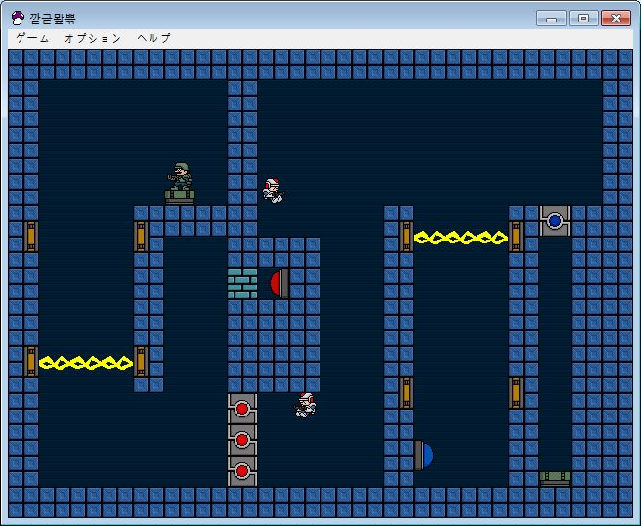Click the lower orange emitter on the right pillar
The height and width of the screenshot is (526, 641).
pyautogui.click(x=516, y=393)
